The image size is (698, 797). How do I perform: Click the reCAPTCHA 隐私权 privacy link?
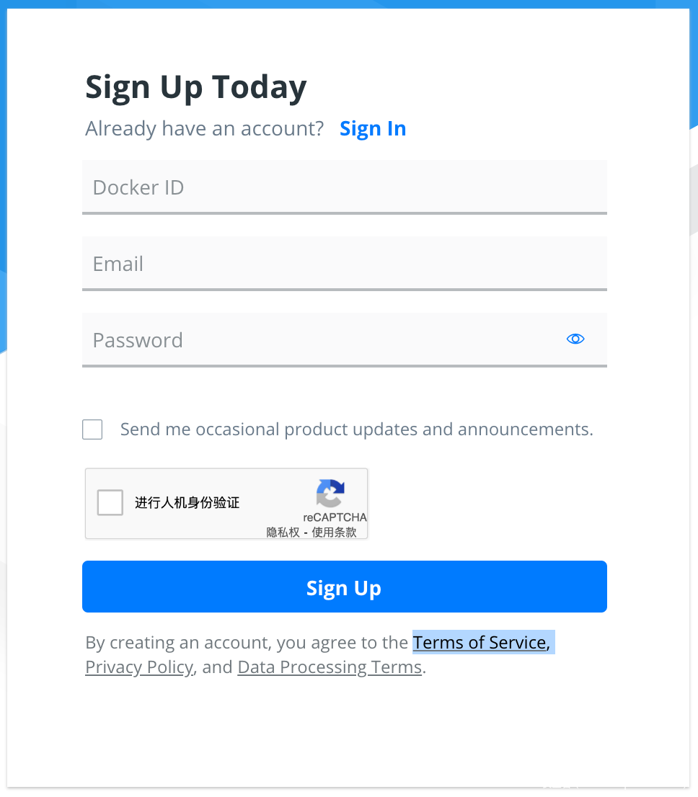283,533
